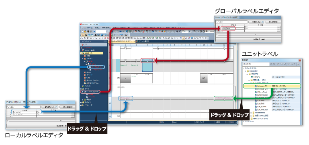Open the 編集(E) menu

98,28
